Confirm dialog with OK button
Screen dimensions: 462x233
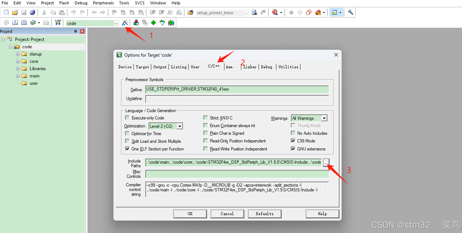(190, 214)
